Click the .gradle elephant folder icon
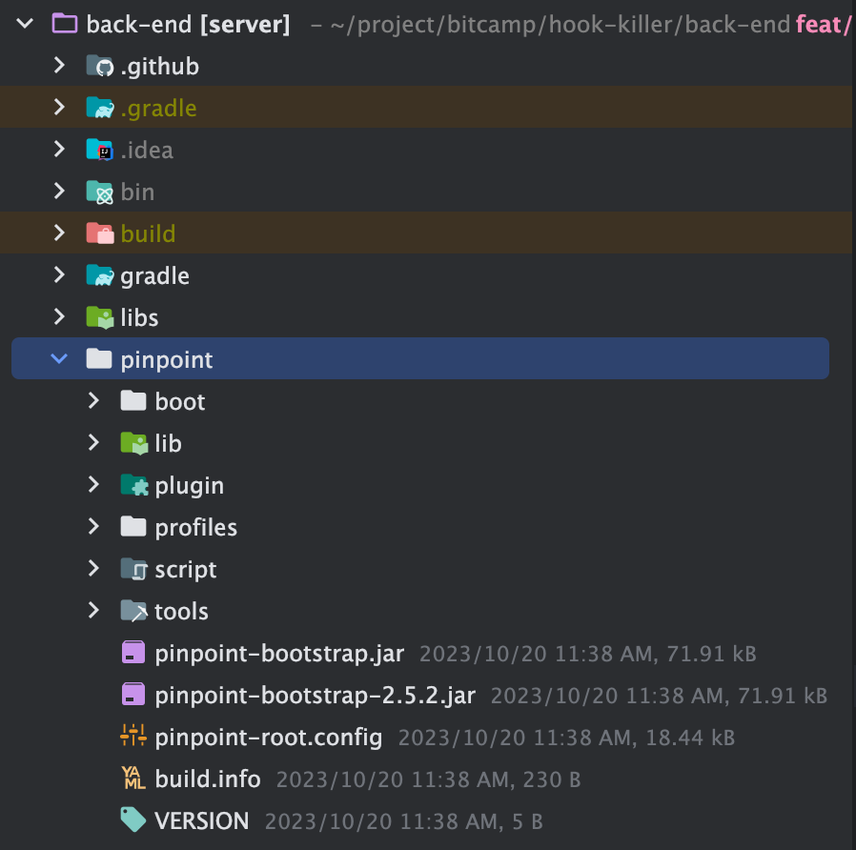This screenshot has width=856, height=850. 100,108
